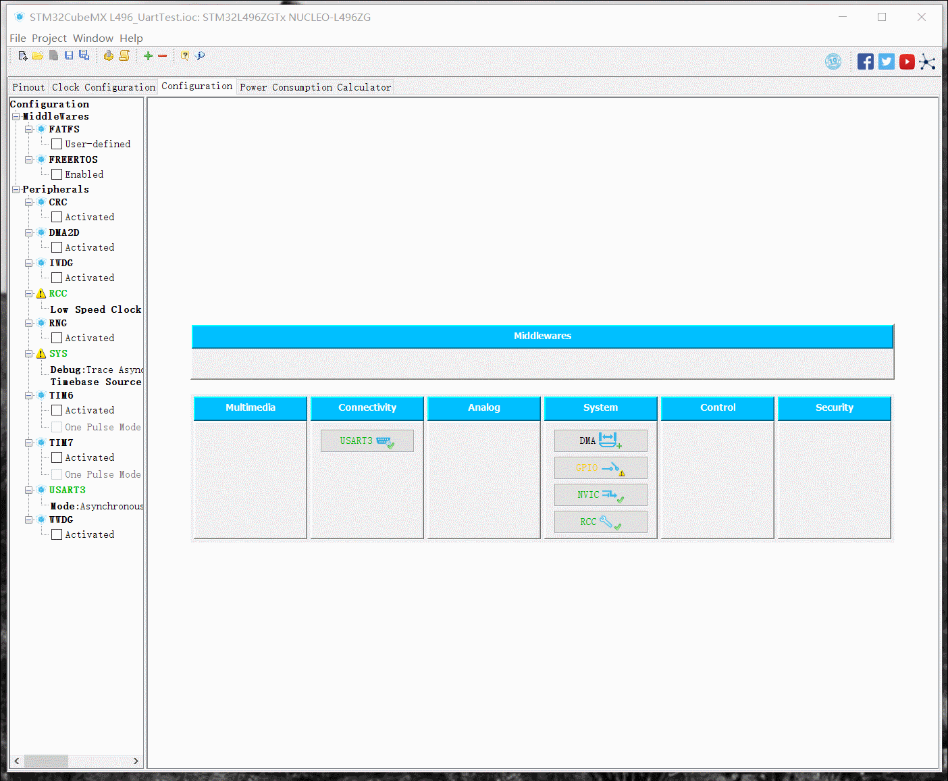This screenshot has width=948, height=781.
Task: Open the Help menu
Action: (132, 39)
